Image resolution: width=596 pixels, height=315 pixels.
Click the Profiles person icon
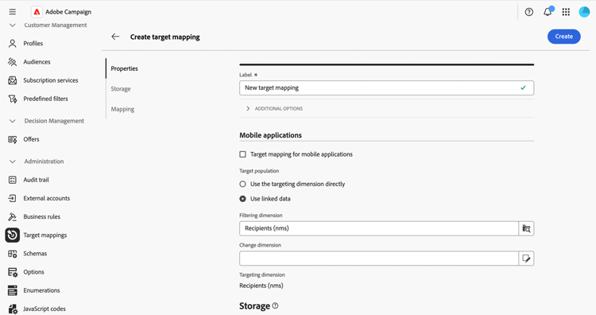[13, 44]
